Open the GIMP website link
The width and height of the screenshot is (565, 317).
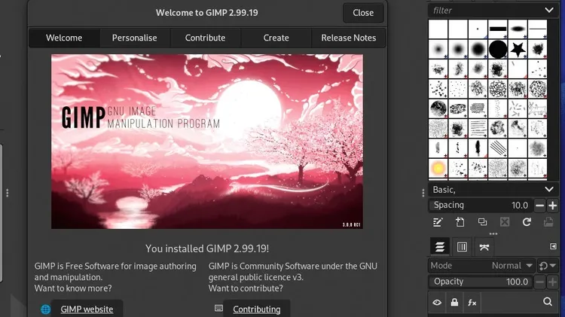click(87, 309)
